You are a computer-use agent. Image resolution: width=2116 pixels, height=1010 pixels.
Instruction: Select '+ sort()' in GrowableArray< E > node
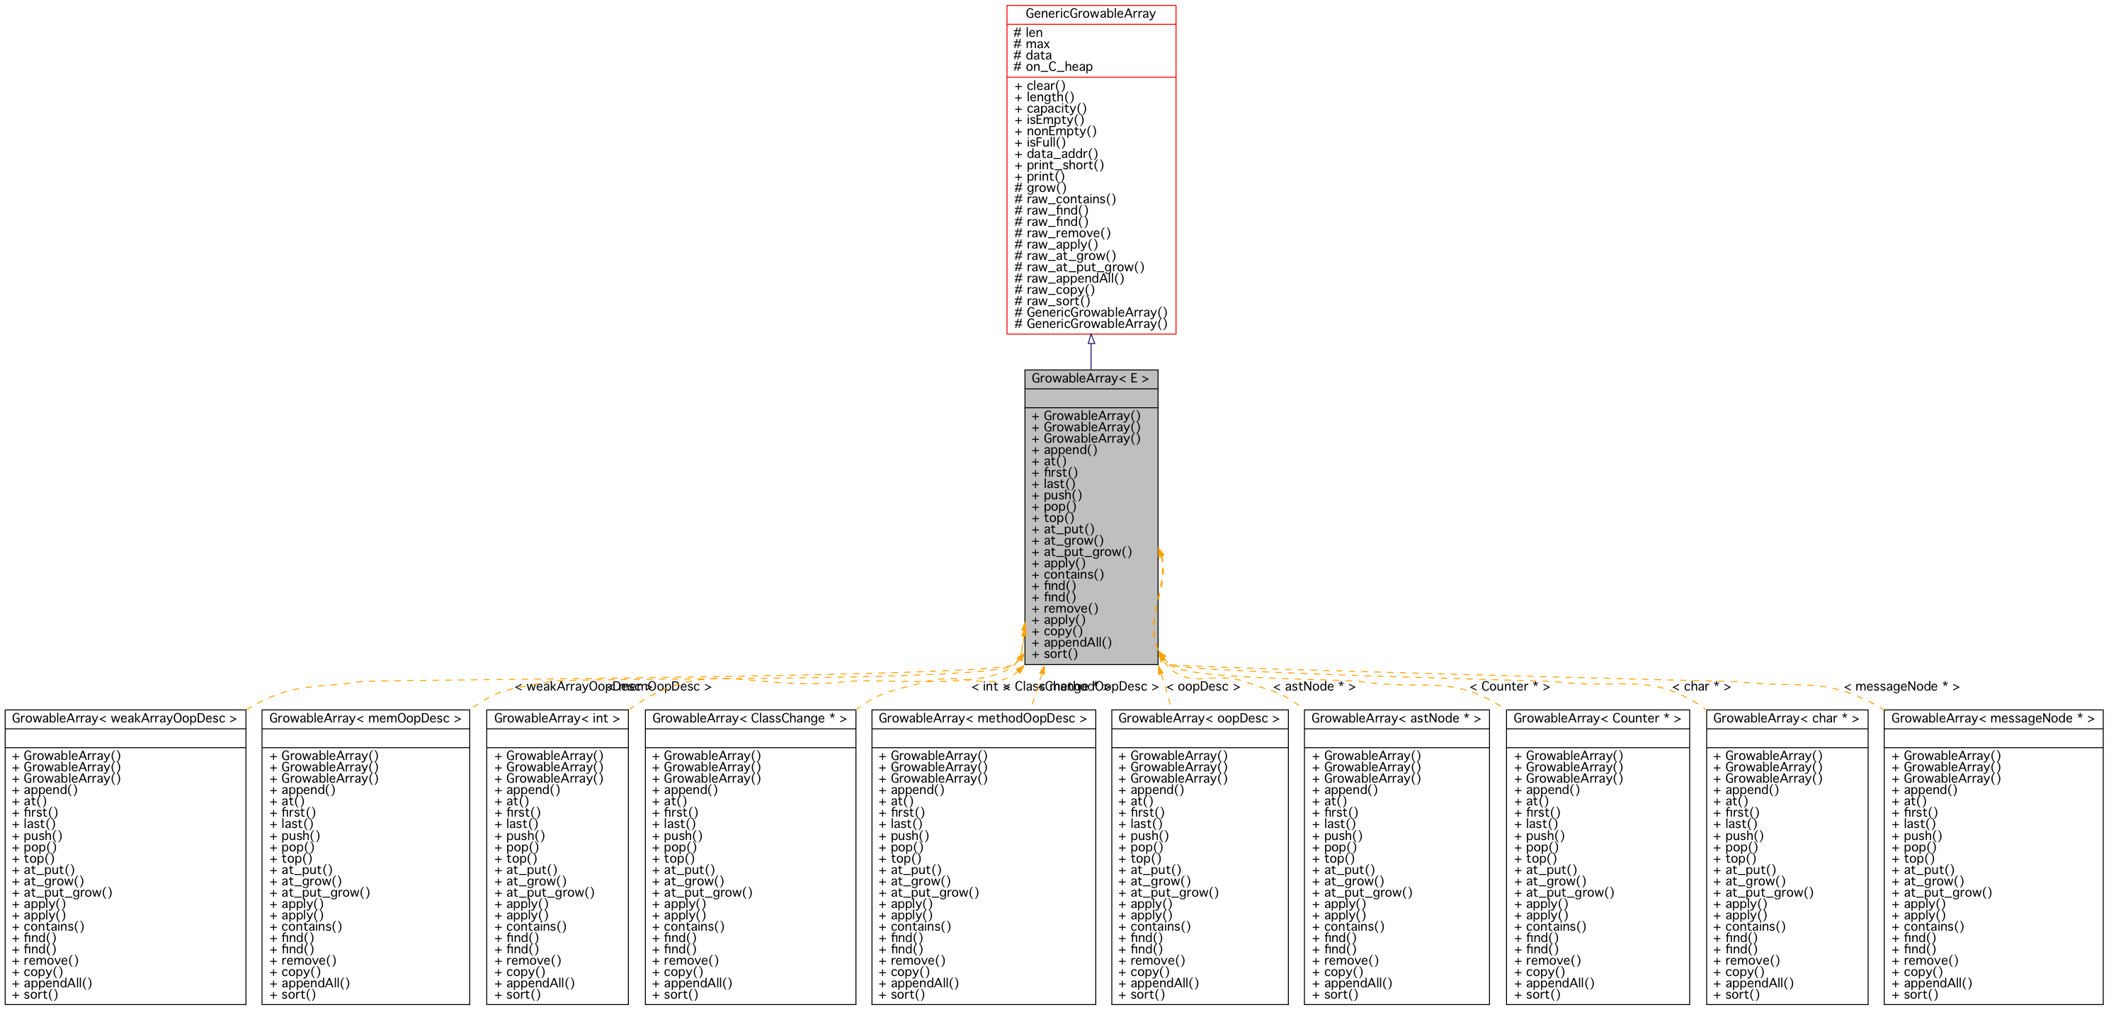coord(1054,655)
